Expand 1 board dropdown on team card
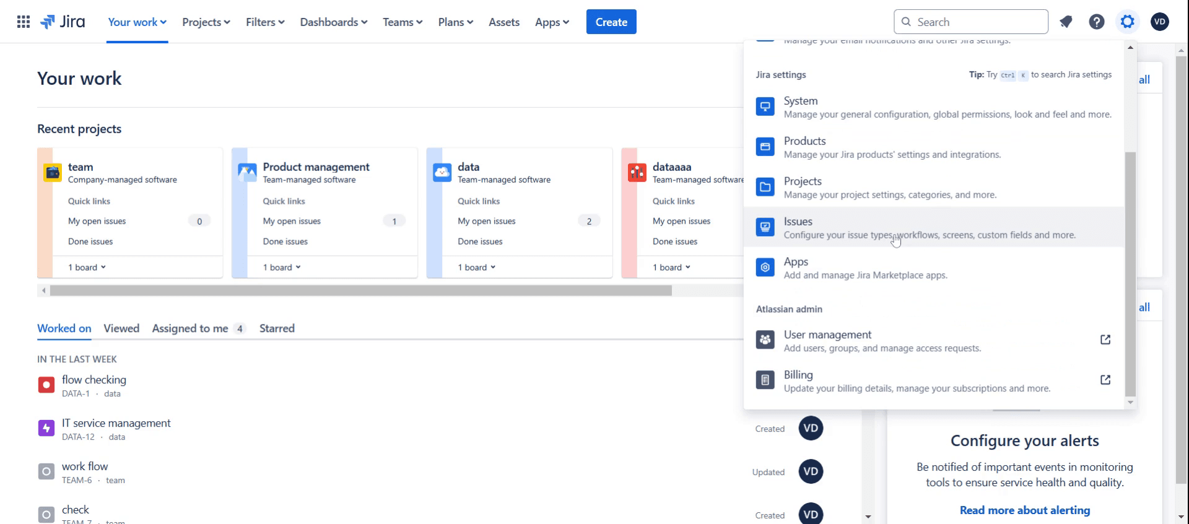Viewport: 1189px width, 524px height. point(87,268)
